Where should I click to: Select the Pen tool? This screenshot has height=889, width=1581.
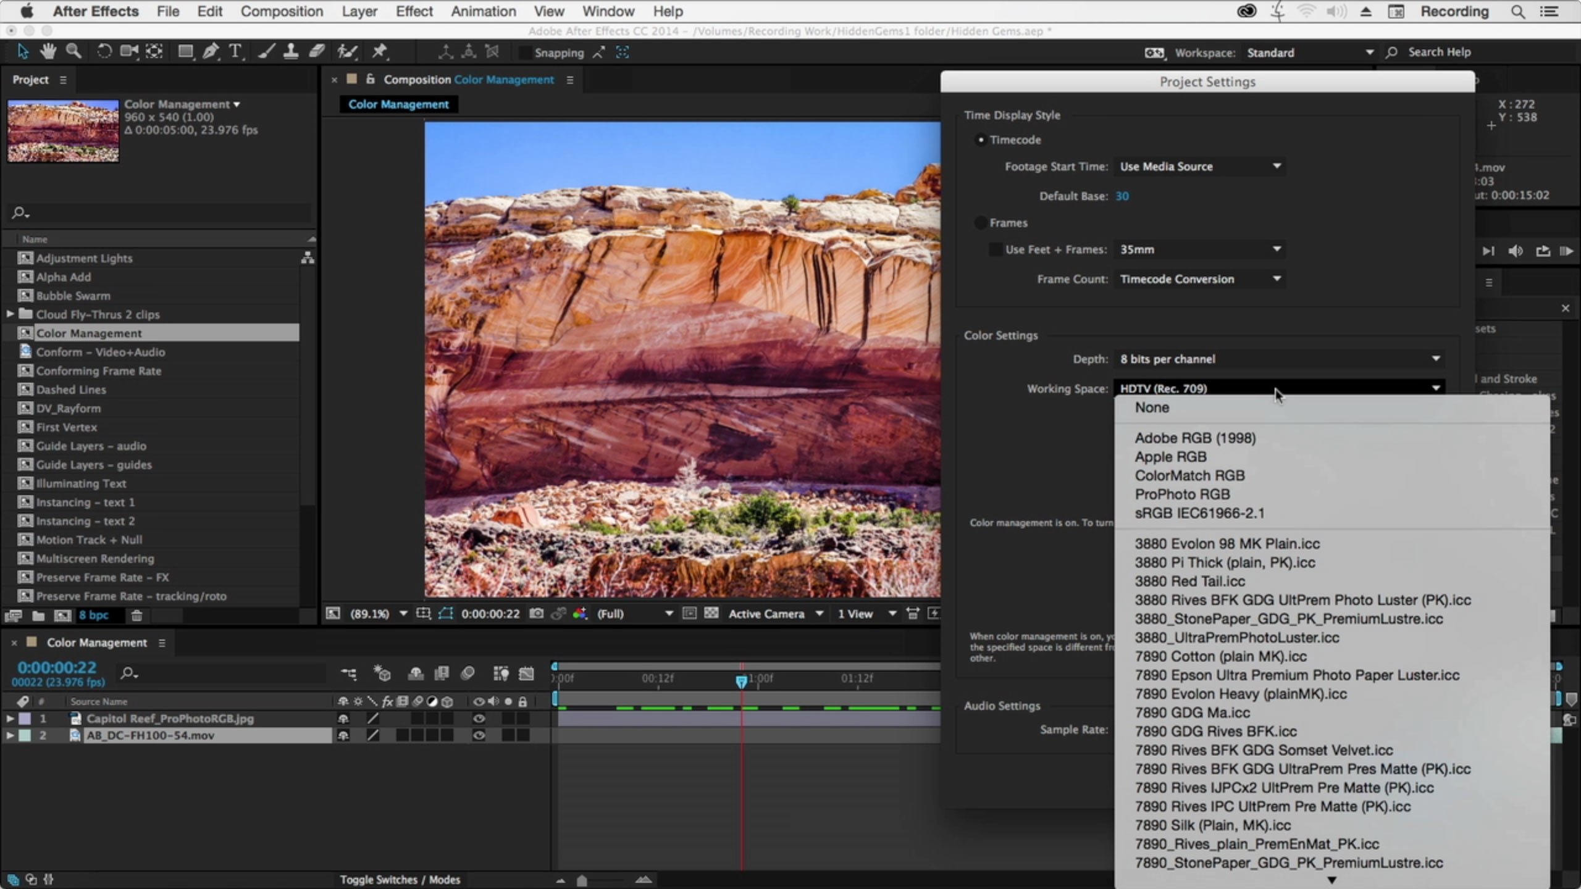coord(211,52)
